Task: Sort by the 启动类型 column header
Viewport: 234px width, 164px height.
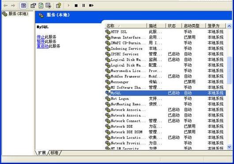Action: coord(193,26)
